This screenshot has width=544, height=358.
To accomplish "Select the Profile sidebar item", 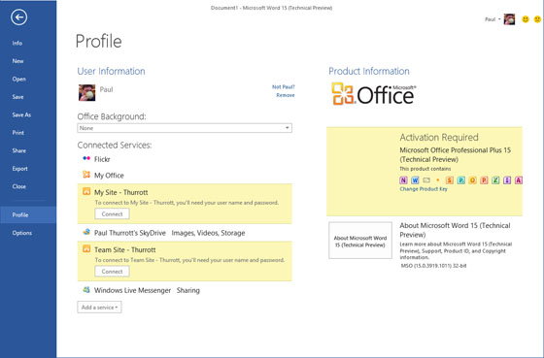I will pos(28,214).
